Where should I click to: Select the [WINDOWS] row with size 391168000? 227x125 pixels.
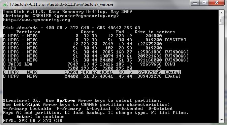pos(96,60)
